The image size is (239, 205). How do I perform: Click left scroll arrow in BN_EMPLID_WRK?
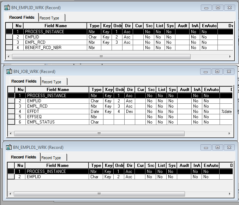click(8, 57)
